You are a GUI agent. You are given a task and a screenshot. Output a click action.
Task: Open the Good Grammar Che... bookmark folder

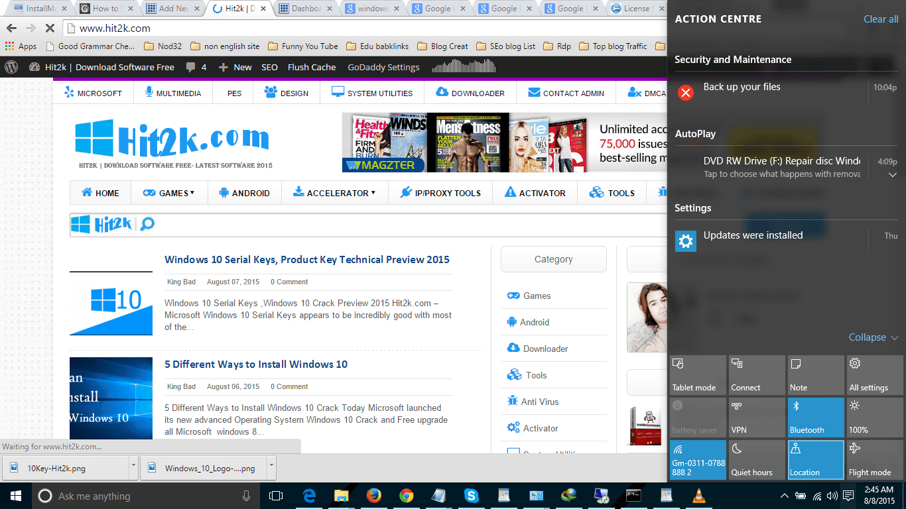tap(90, 46)
